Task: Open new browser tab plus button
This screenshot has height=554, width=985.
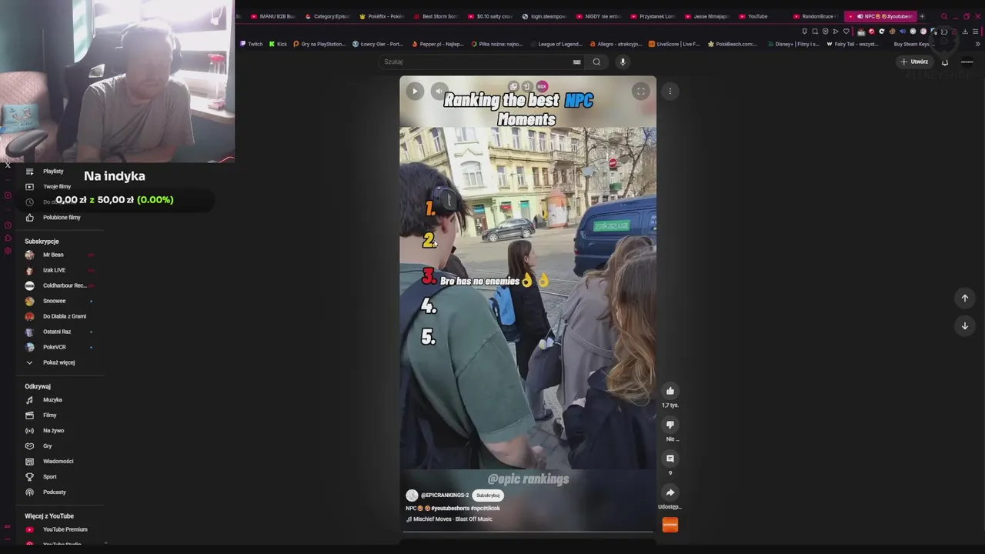Action: pyautogui.click(x=922, y=16)
